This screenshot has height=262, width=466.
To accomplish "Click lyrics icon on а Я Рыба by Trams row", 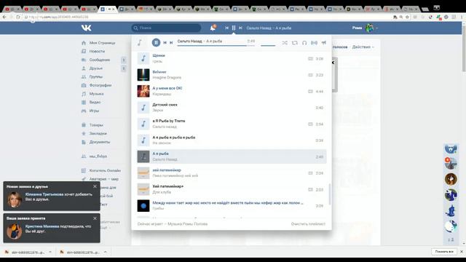I will coord(310,124).
